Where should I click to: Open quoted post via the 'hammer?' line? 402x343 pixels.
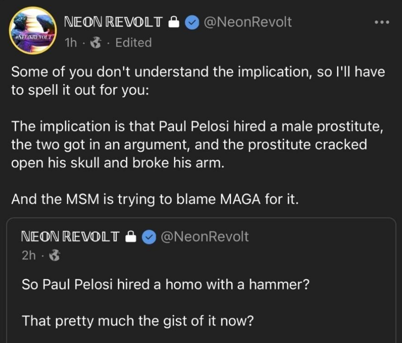(166, 285)
